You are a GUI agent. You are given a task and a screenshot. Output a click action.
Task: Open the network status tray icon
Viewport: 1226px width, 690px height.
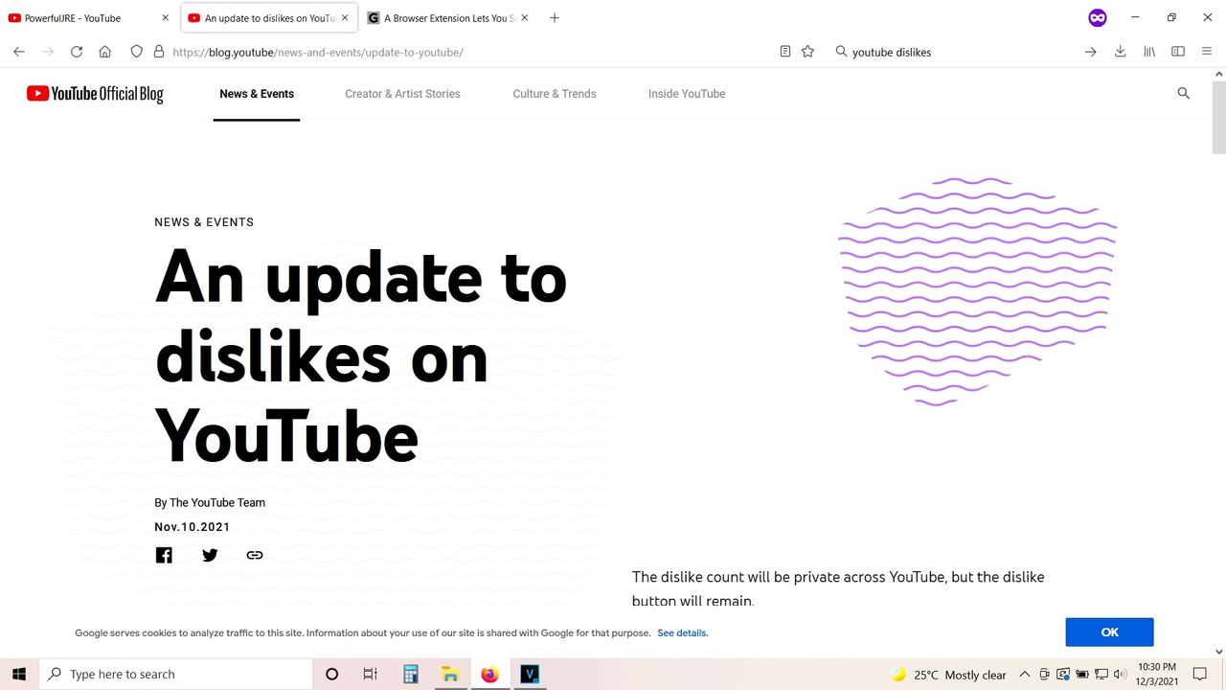click(1101, 675)
